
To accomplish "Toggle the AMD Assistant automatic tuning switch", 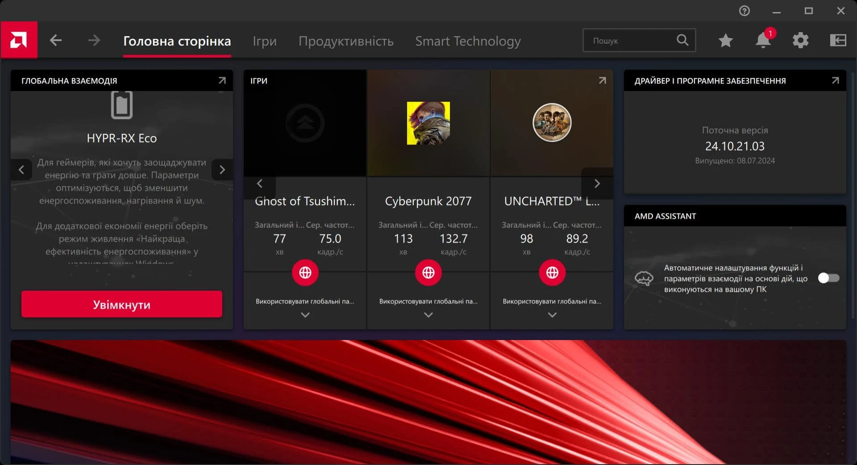I will 828,278.
